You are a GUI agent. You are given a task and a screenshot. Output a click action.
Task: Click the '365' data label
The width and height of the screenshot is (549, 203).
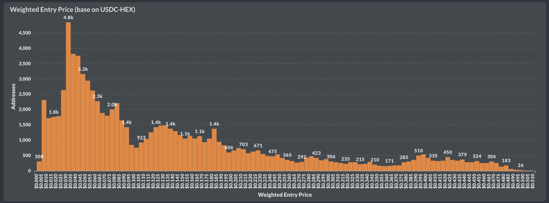pos(287,155)
